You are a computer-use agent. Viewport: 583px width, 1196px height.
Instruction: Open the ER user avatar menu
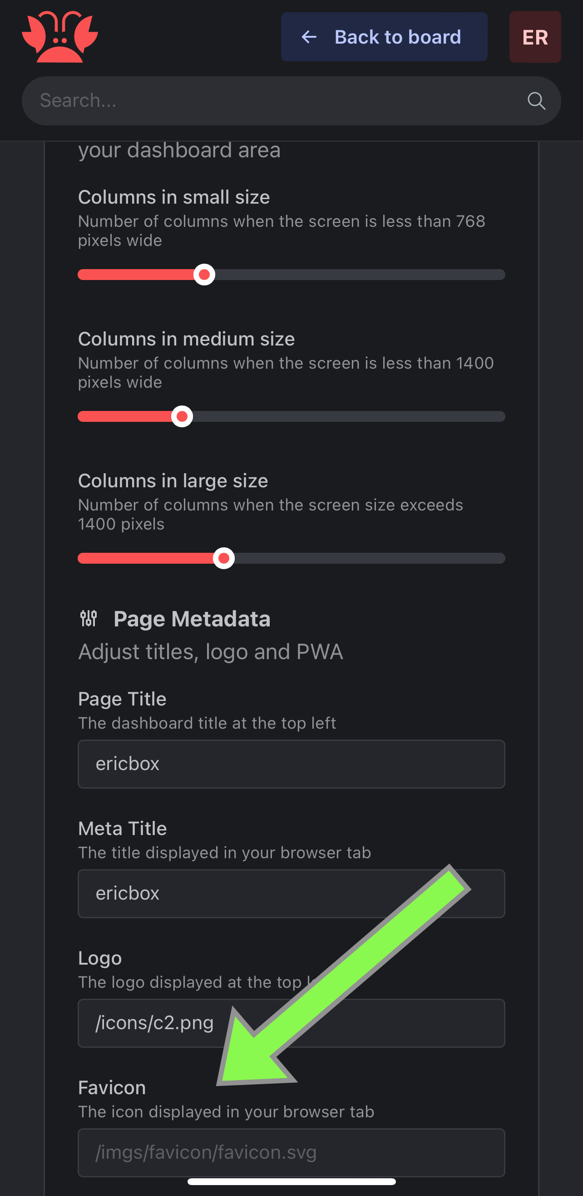point(534,37)
